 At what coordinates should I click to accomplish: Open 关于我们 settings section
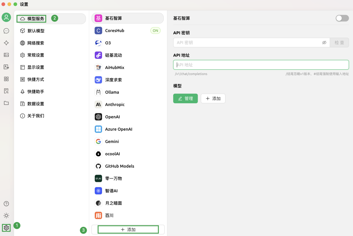coord(51,116)
